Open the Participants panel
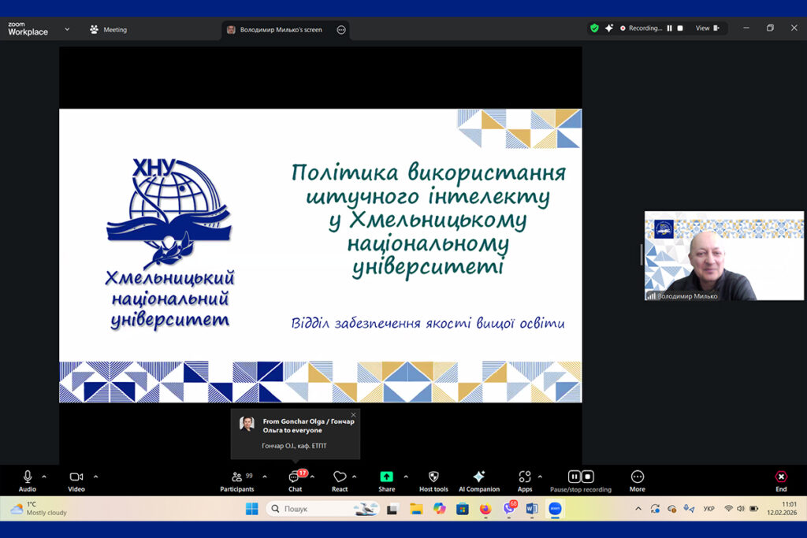The width and height of the screenshot is (807, 538). pos(237,477)
